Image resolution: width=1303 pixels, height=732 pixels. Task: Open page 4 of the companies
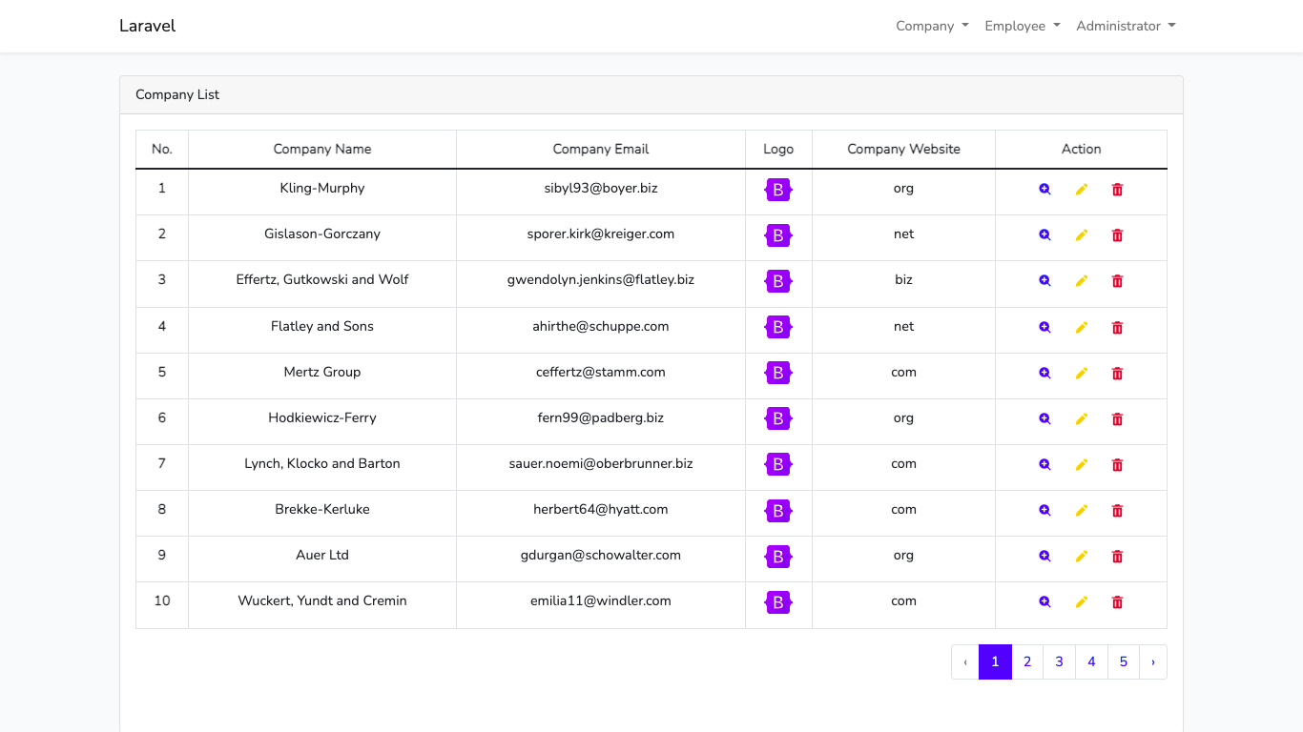point(1091,661)
